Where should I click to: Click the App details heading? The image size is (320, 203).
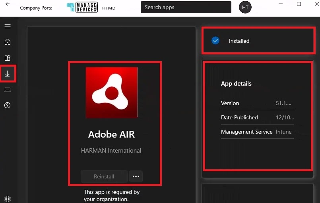(x=236, y=84)
